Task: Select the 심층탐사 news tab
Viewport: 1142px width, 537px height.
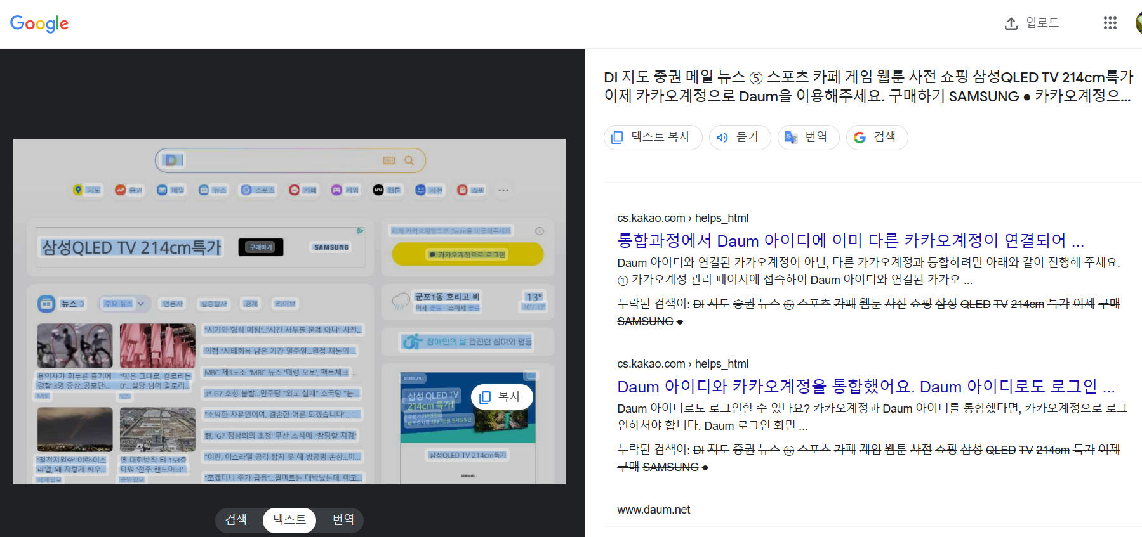Action: coord(213,304)
